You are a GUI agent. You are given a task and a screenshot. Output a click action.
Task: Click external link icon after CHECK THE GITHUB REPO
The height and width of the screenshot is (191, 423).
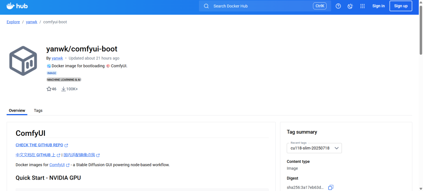click(66, 145)
